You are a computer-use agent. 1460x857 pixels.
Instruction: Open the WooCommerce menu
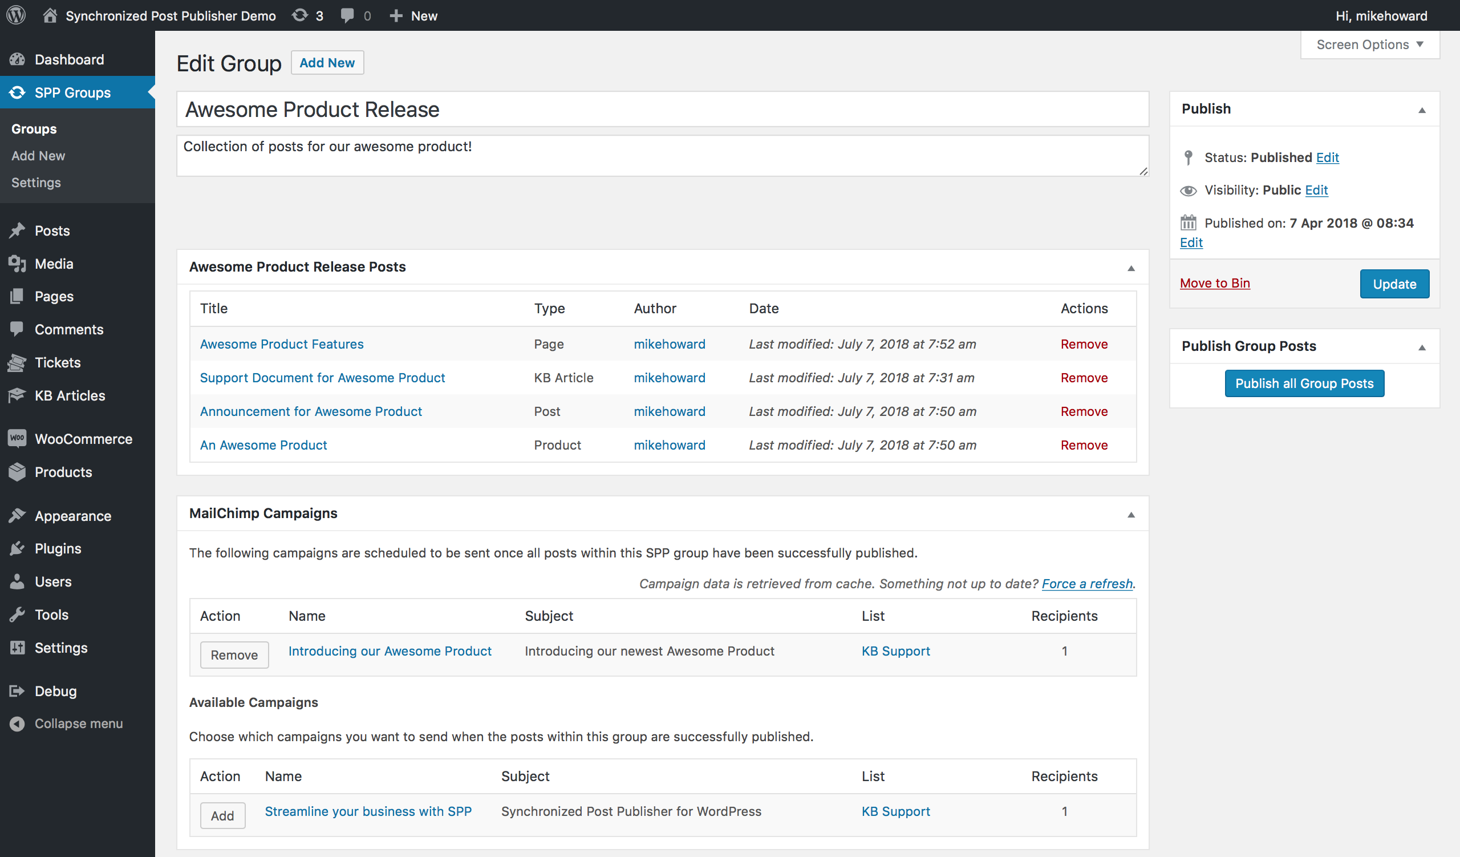[78, 439]
